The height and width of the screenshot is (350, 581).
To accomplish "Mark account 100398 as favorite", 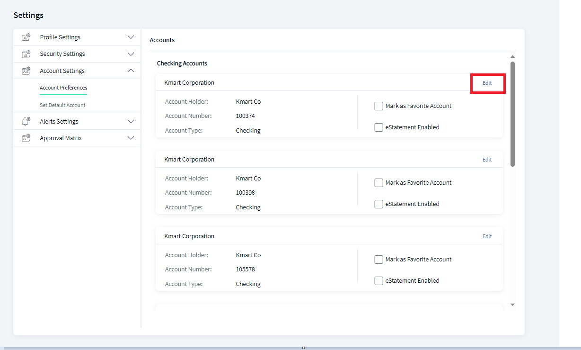I will (379, 183).
